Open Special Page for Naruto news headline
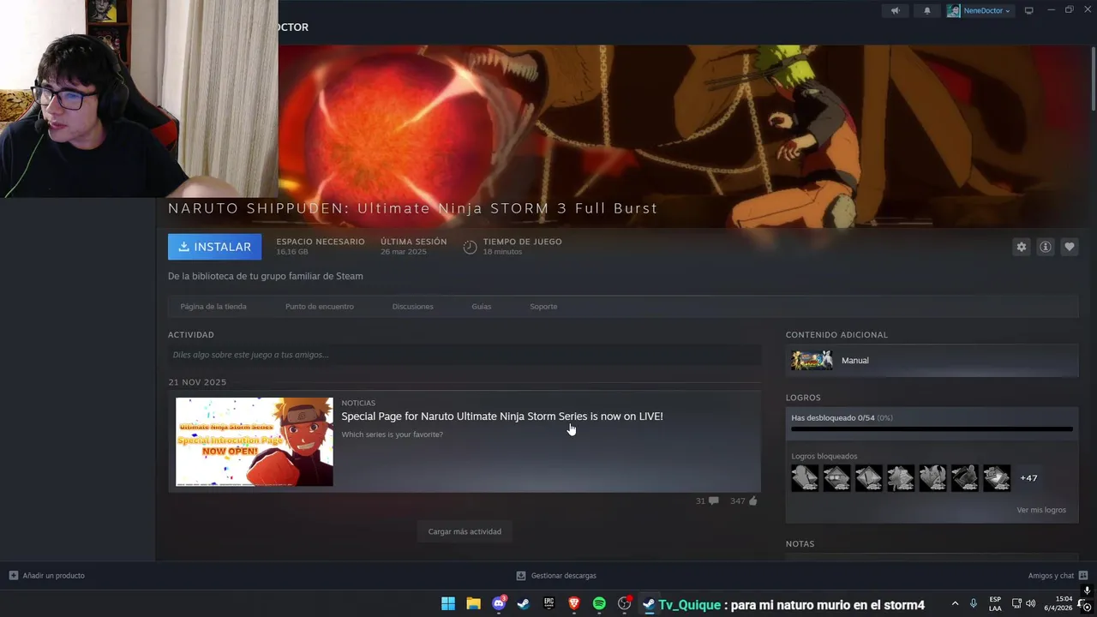 click(x=502, y=416)
